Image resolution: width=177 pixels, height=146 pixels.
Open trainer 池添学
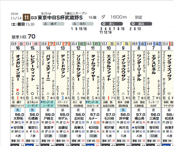[x=48, y=128]
